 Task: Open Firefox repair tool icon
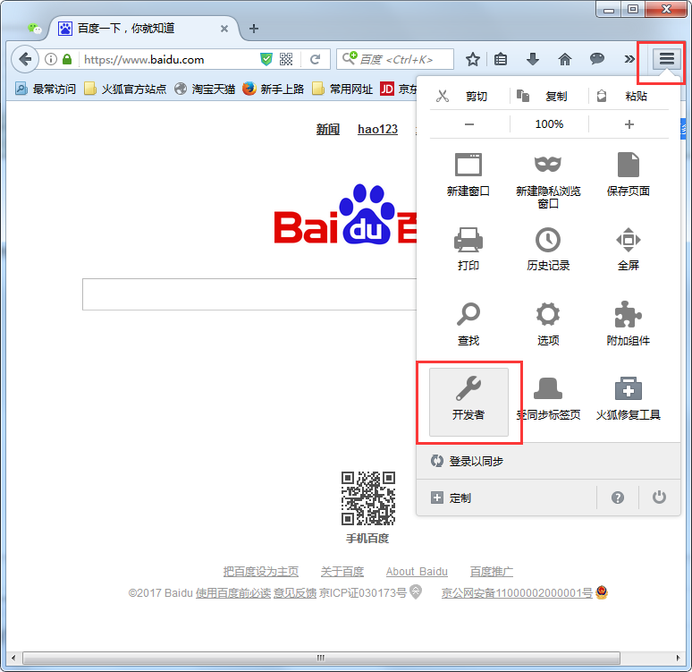tap(628, 388)
